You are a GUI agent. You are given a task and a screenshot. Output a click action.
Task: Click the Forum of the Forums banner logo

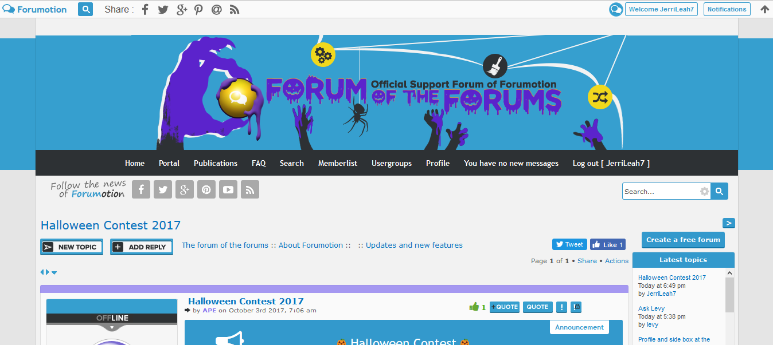pyautogui.click(x=413, y=94)
